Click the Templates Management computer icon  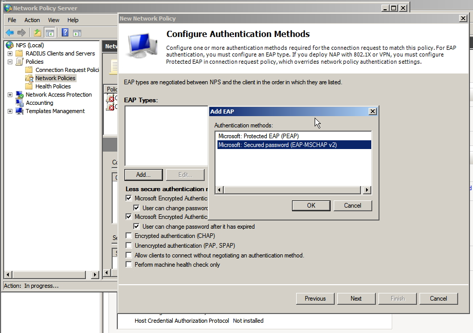(20, 111)
